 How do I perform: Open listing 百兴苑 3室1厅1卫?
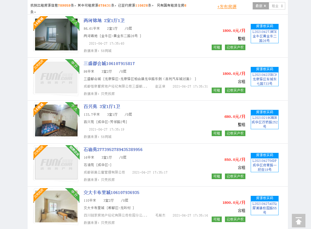102,107
